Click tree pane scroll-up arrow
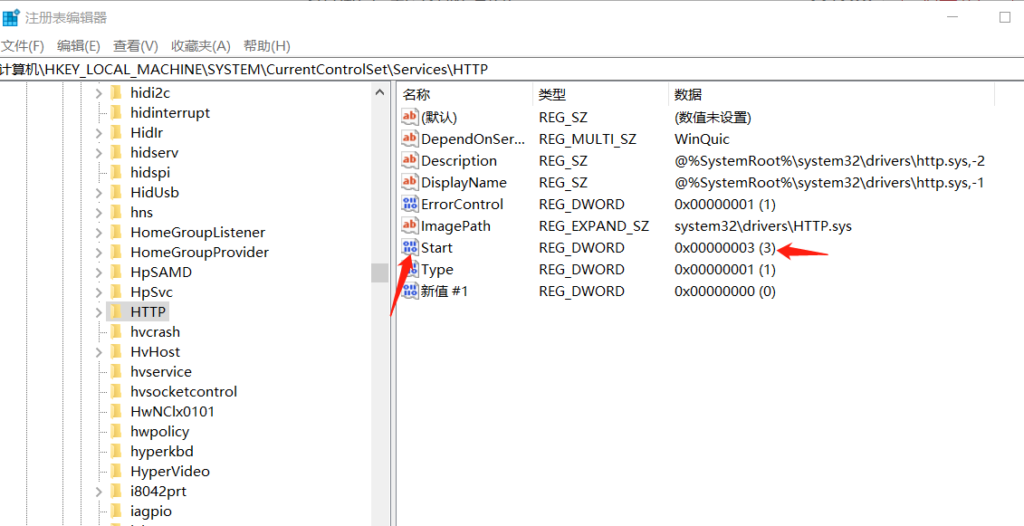 click(x=380, y=92)
